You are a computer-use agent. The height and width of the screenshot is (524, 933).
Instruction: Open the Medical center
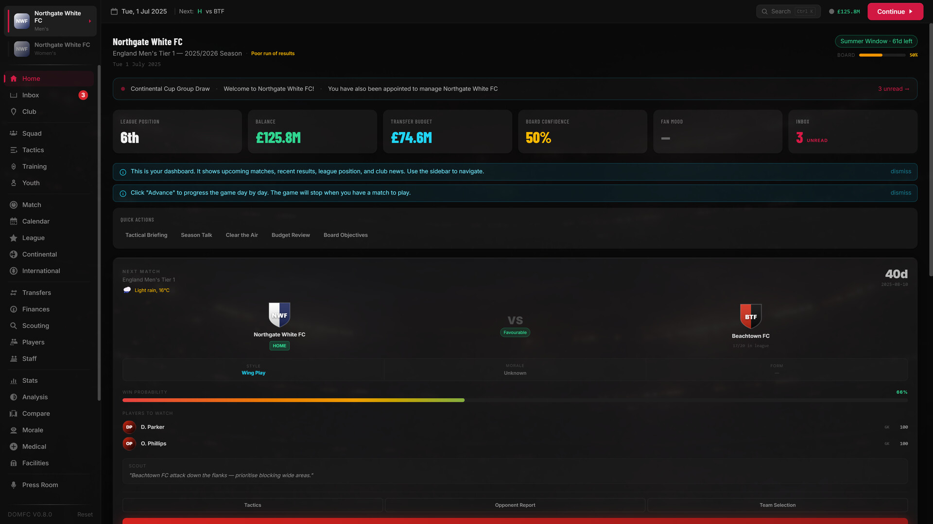(34, 446)
